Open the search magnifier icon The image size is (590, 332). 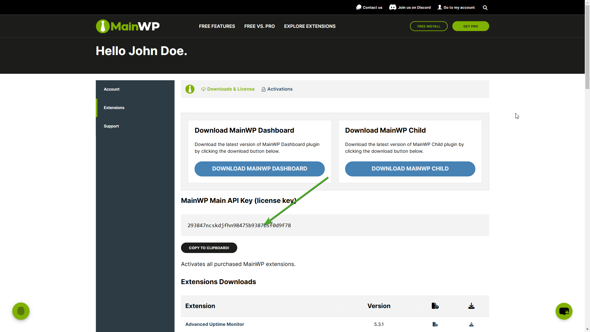tap(485, 7)
